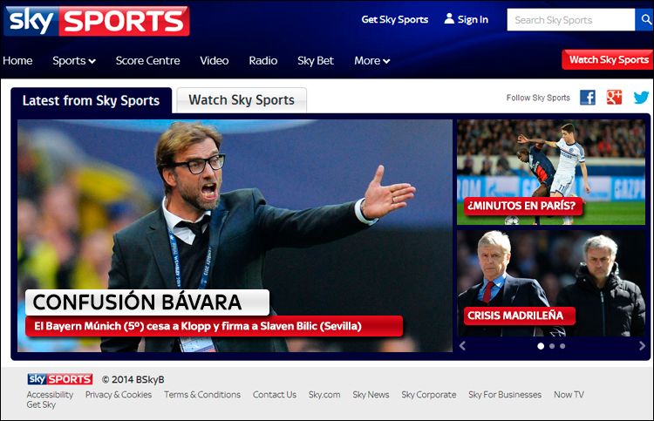This screenshot has width=654, height=421.
Task: Open the Radio navigation item
Action: pyautogui.click(x=263, y=61)
